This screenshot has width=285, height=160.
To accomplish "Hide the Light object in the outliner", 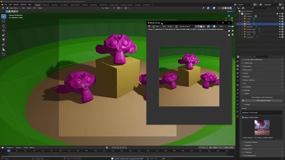I will pyautogui.click(x=280, y=21).
